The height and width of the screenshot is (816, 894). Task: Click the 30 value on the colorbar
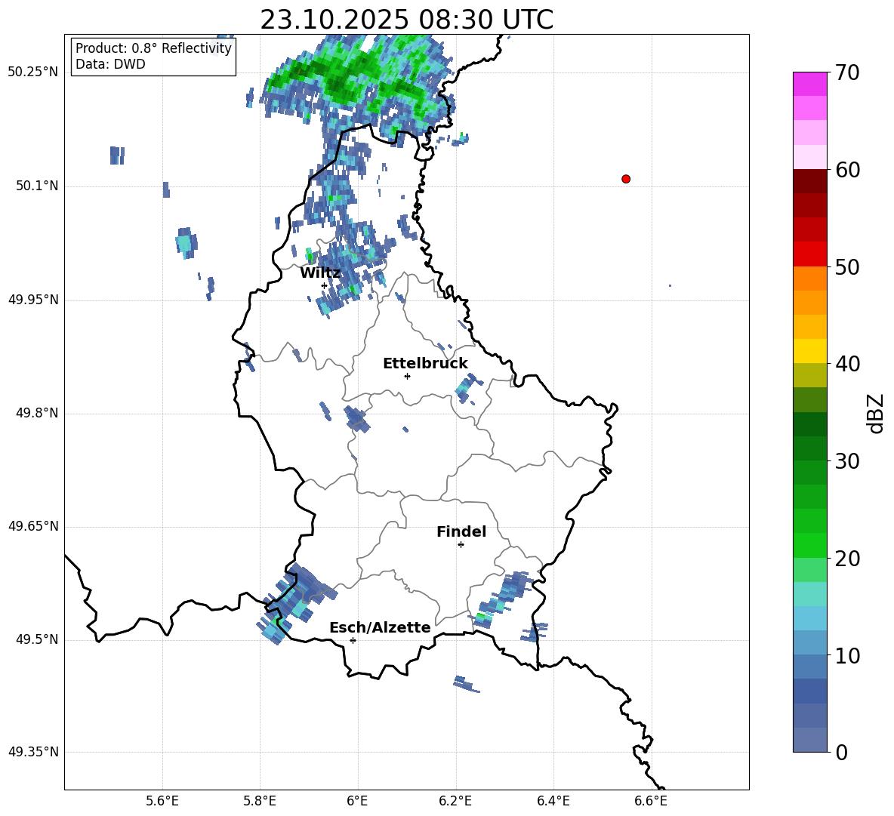pyautogui.click(x=848, y=461)
